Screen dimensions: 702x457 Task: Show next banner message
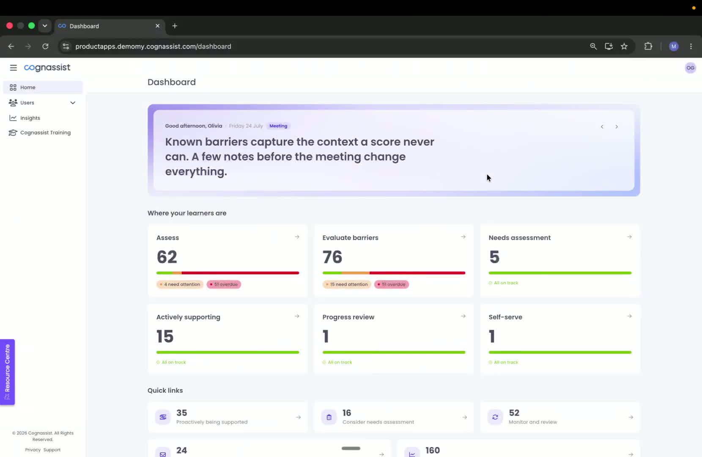point(617,127)
